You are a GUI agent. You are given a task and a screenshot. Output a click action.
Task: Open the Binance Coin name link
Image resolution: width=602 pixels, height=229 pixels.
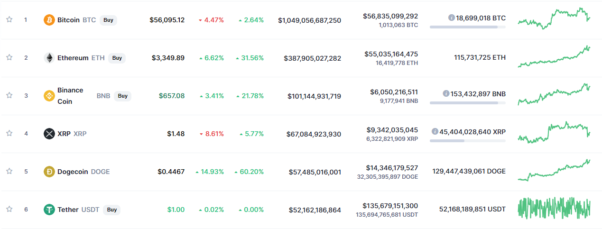coord(70,96)
